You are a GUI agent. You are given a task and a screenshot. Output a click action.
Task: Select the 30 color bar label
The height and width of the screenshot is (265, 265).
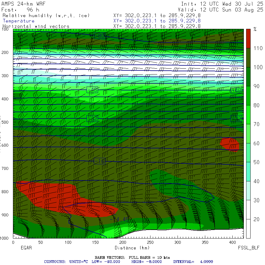tap(256, 201)
